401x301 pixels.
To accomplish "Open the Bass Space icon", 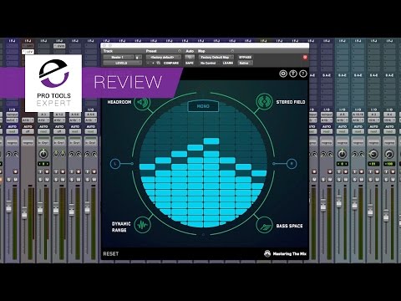I will [x=264, y=225].
